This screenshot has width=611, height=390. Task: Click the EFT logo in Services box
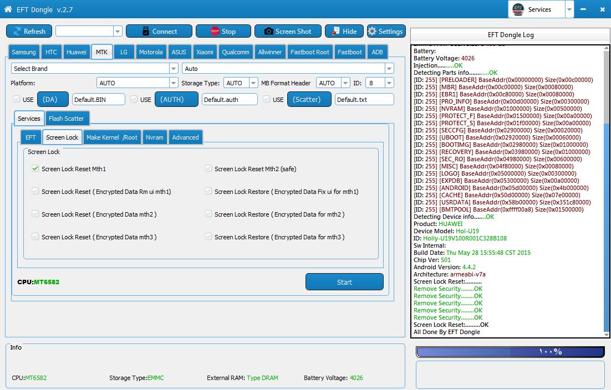tap(518, 9)
